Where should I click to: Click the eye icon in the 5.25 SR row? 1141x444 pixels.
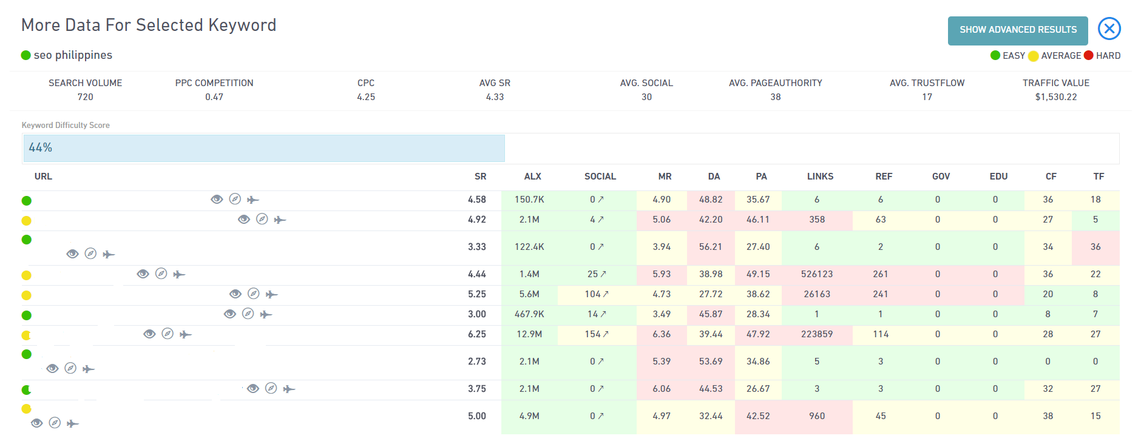coord(235,294)
